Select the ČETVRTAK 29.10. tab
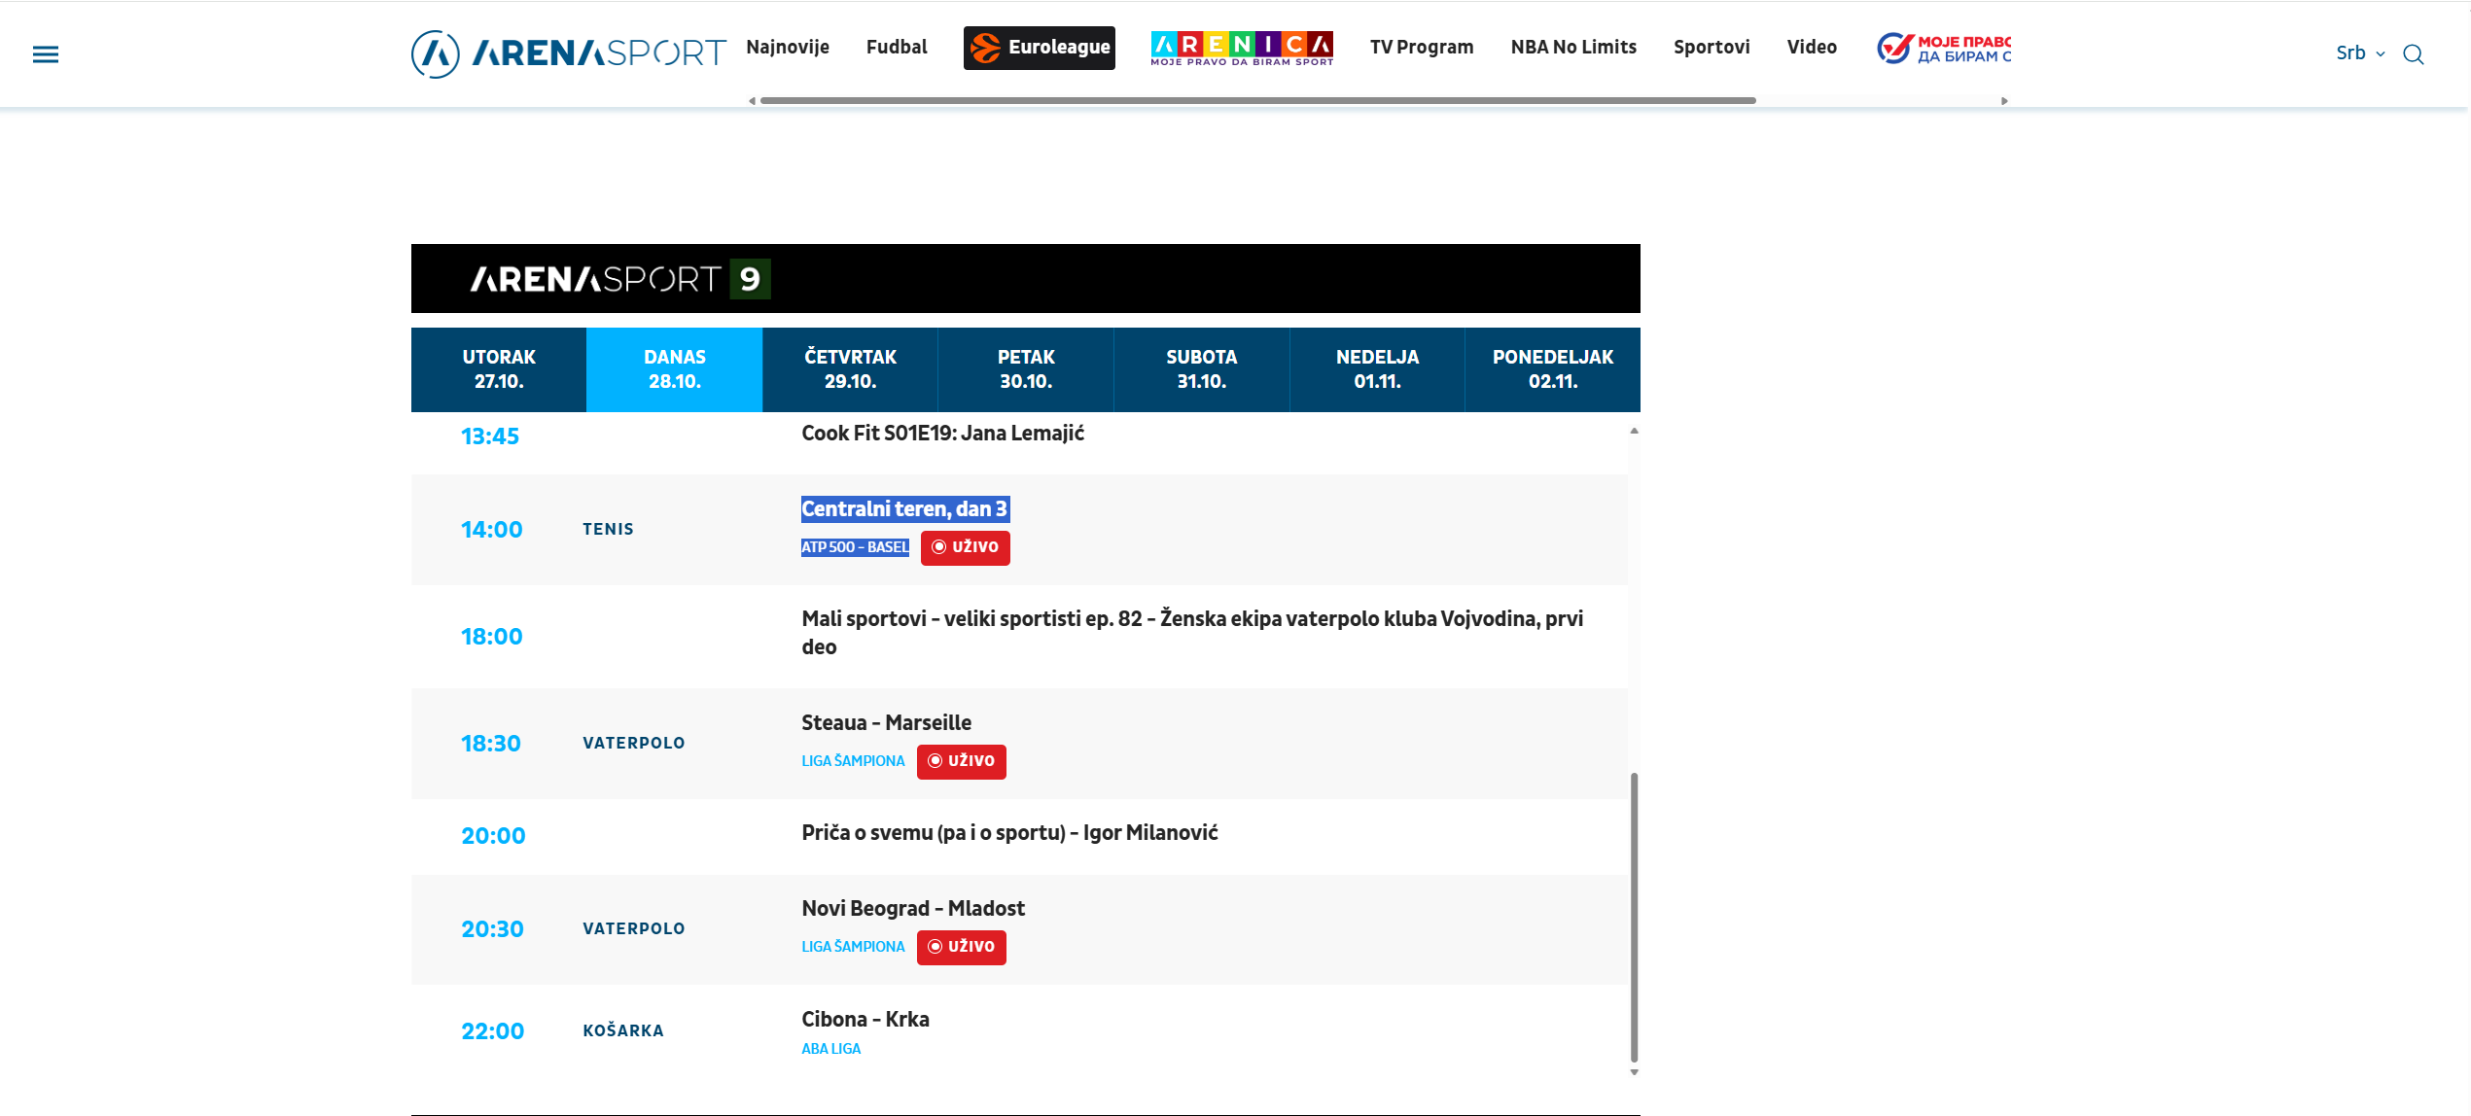The image size is (2471, 1116). (x=850, y=369)
